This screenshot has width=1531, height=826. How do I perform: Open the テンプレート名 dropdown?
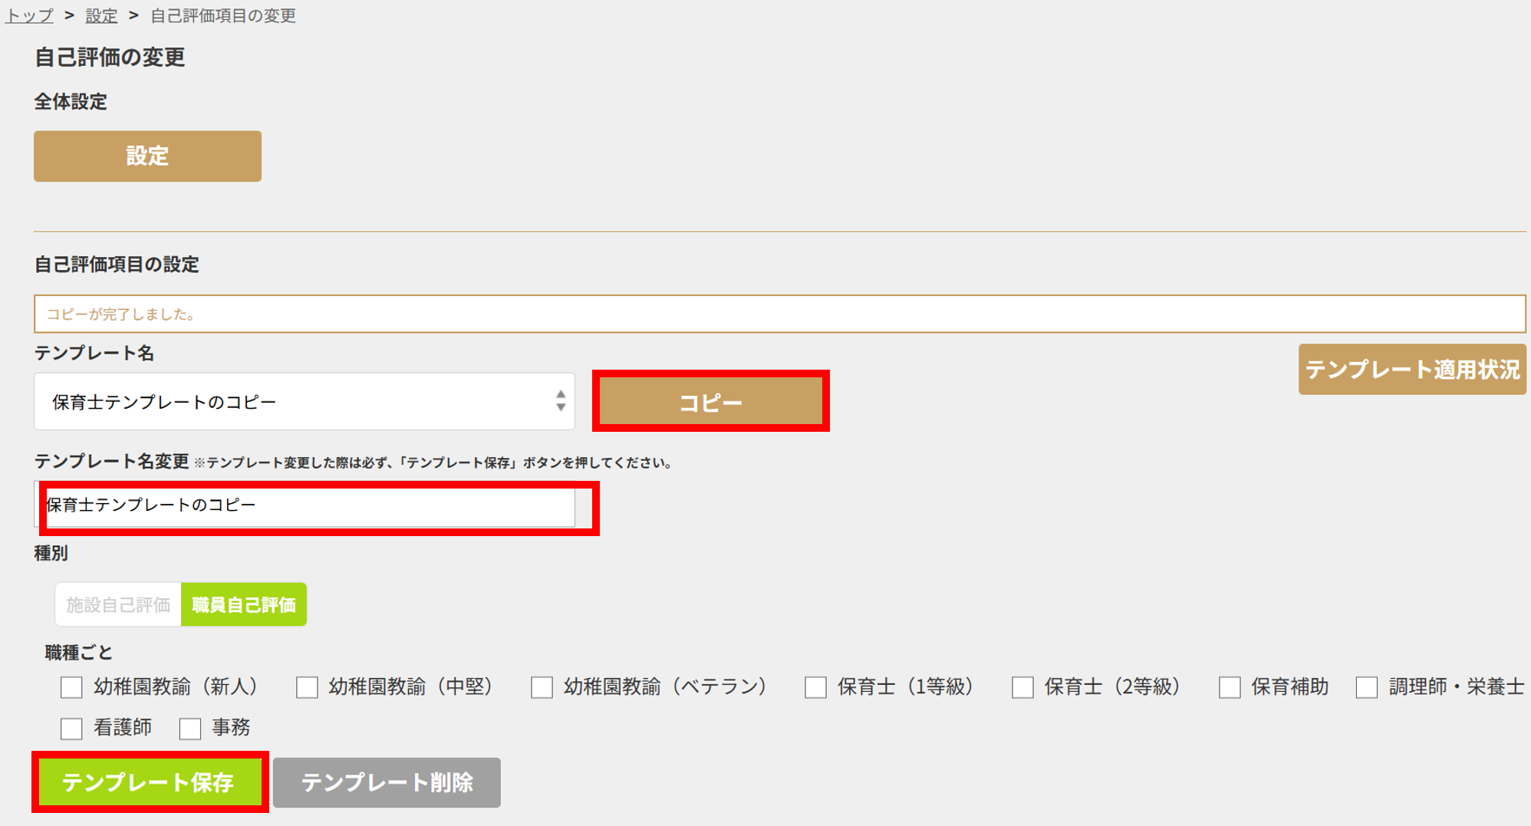tap(304, 400)
